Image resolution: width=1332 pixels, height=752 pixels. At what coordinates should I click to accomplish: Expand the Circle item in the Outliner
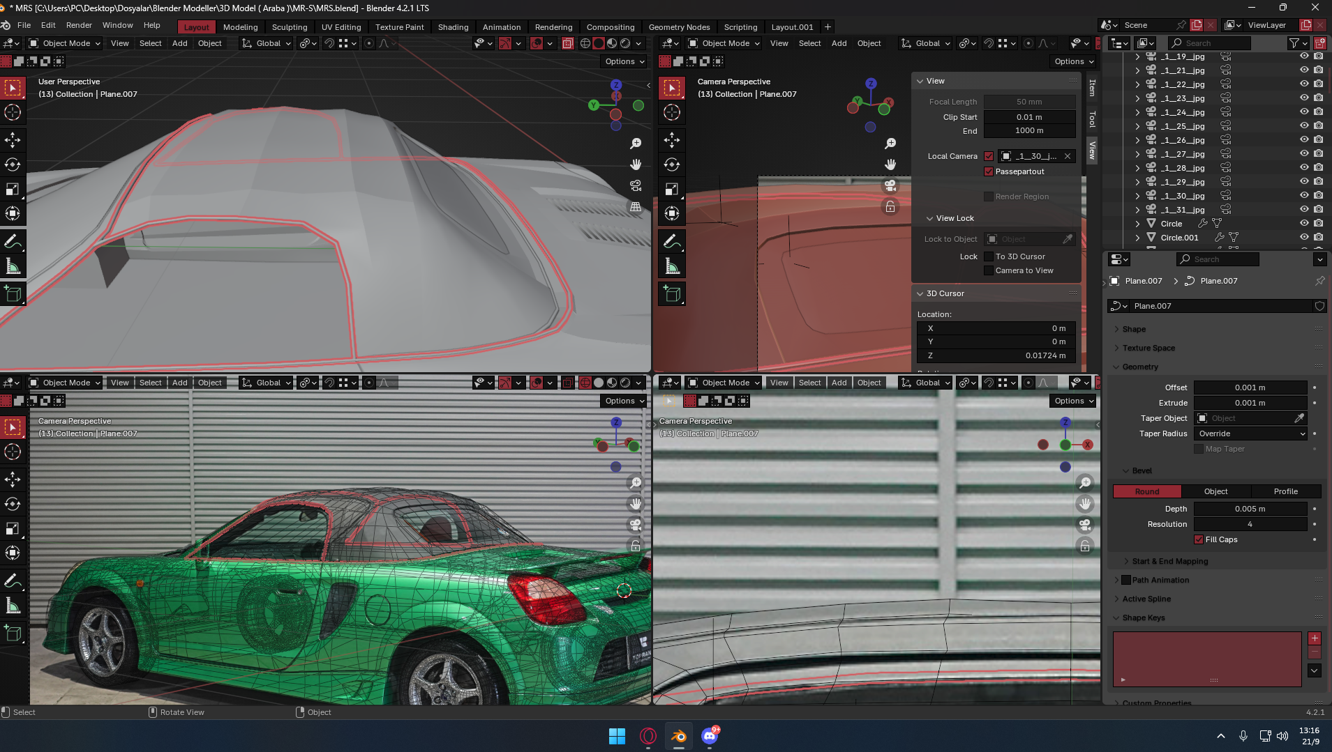point(1137,224)
